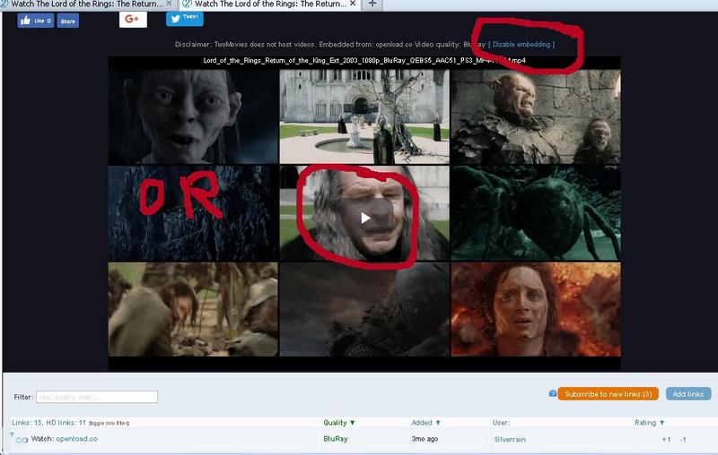Open a new browser tab

click(372, 4)
